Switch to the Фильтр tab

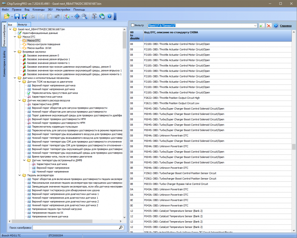(x=22, y=24)
